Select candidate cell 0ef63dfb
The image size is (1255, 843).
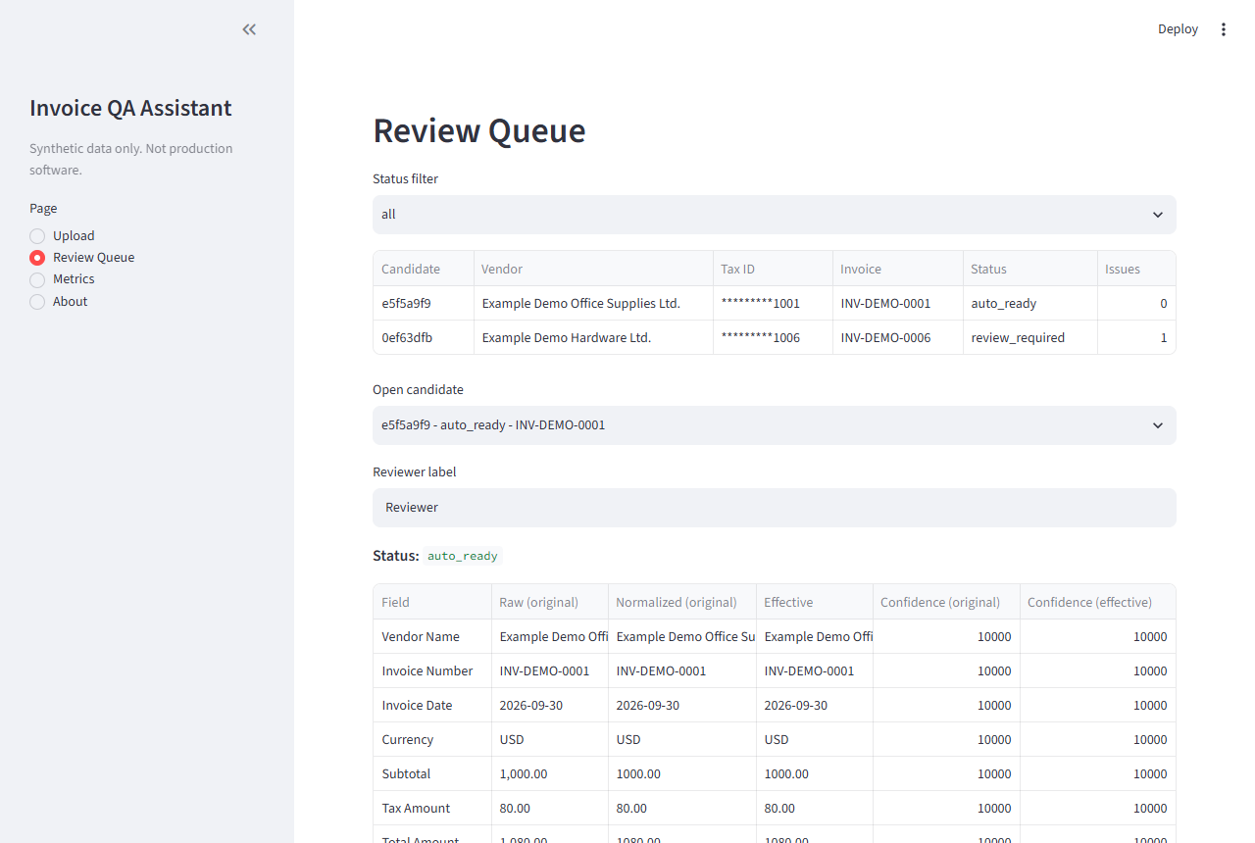tap(424, 337)
